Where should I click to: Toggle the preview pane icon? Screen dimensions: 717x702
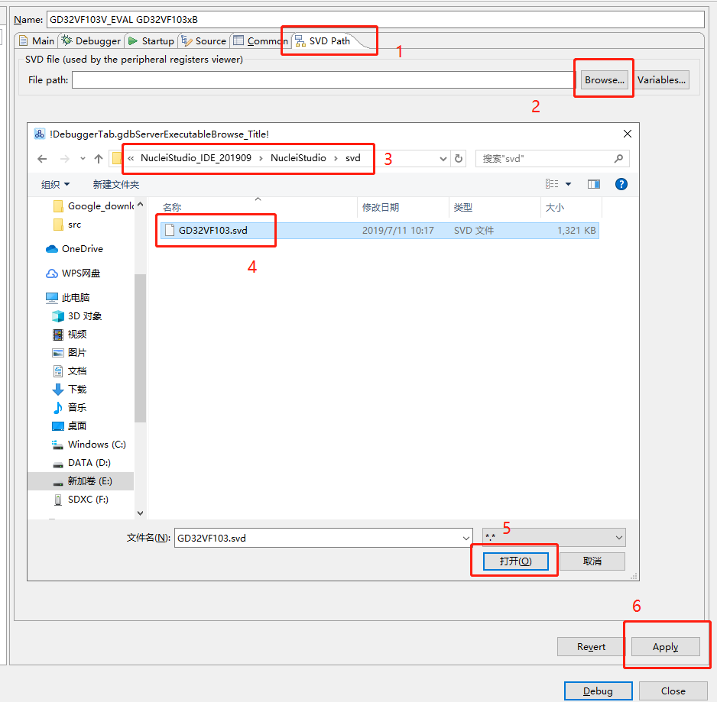click(594, 184)
